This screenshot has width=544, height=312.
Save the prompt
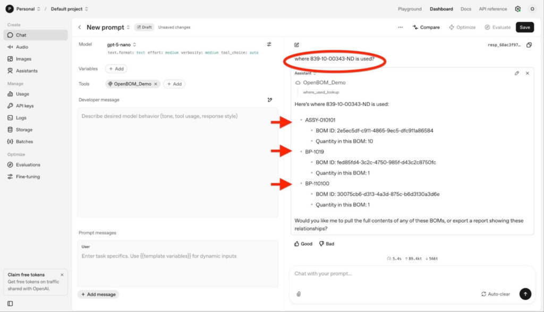coord(524,28)
